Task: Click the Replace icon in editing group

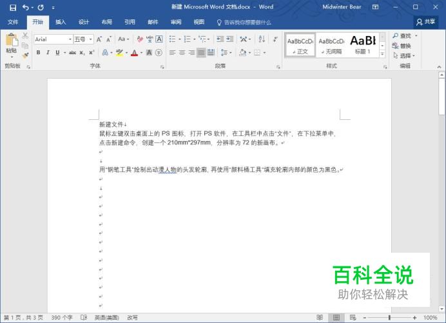Action: point(402,46)
